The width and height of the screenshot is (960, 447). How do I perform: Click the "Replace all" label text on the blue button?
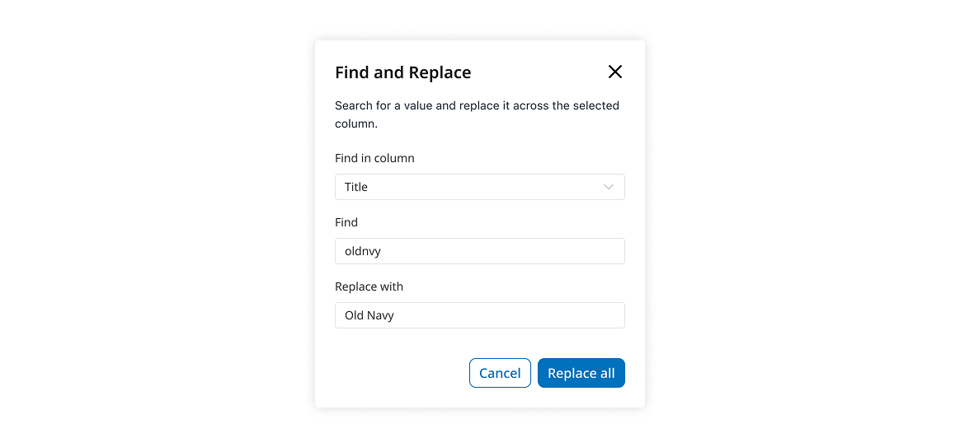pos(581,373)
